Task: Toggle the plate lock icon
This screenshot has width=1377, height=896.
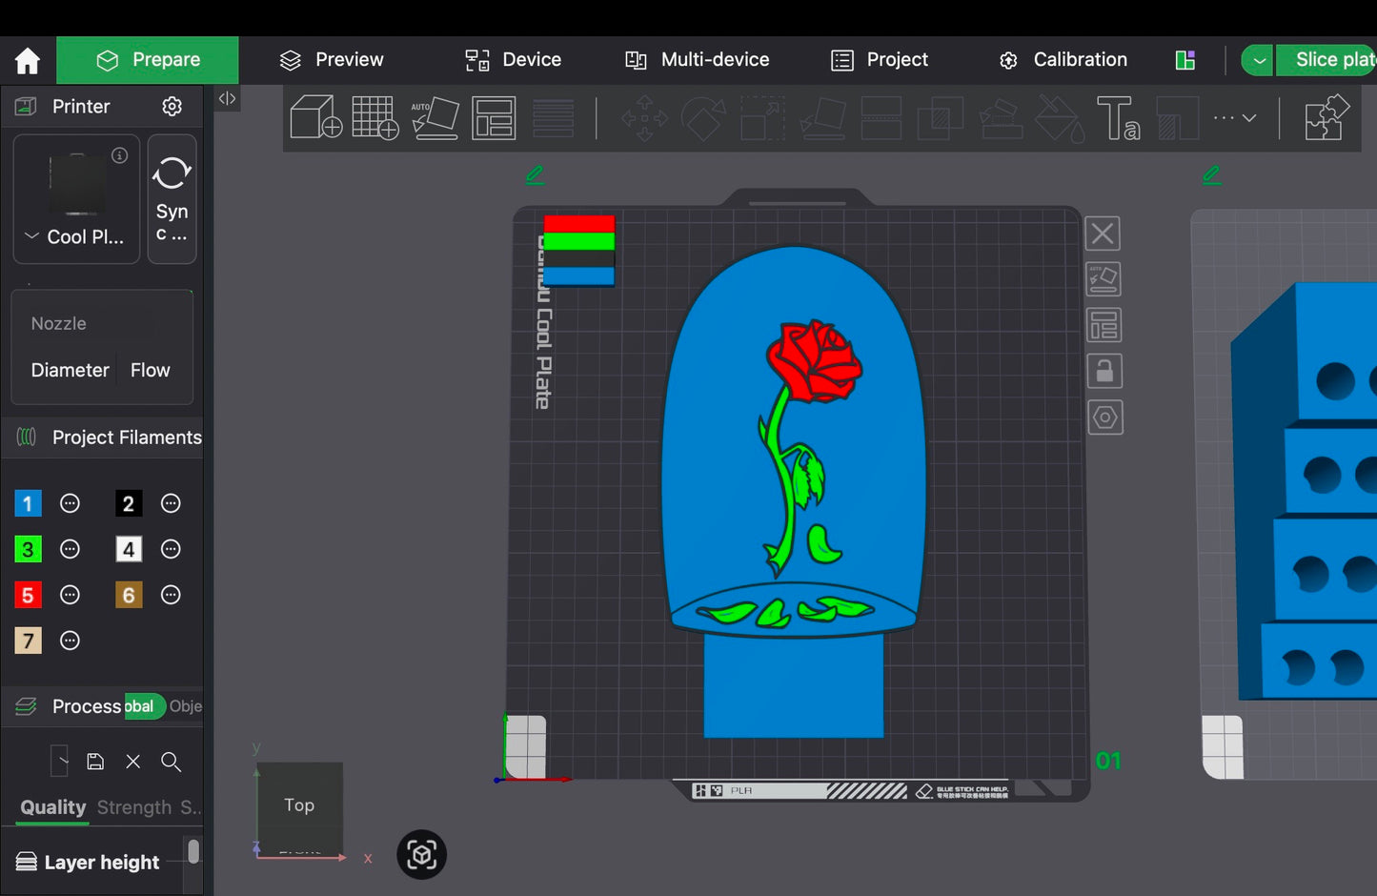Action: pyautogui.click(x=1104, y=371)
